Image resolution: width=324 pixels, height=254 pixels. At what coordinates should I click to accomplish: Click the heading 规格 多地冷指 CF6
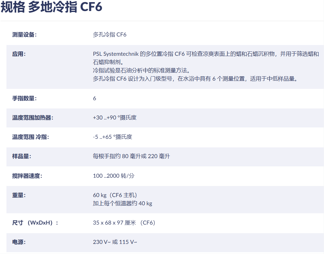[x=51, y=7]
